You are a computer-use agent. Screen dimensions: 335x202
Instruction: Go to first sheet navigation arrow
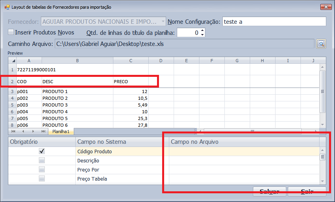click(13, 131)
